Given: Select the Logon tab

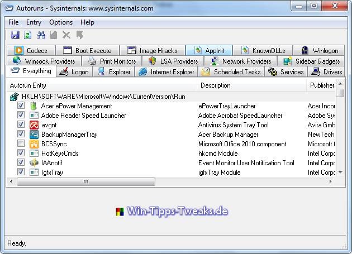Looking at the screenshot, I should [x=74, y=72].
